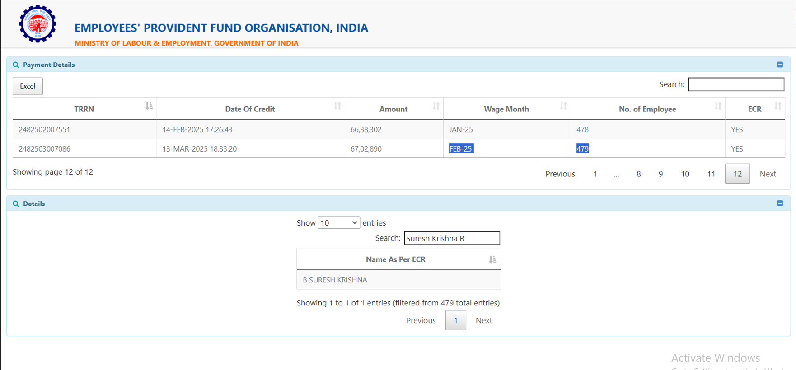
Task: Export payment table using Excel button
Action: (x=28, y=86)
